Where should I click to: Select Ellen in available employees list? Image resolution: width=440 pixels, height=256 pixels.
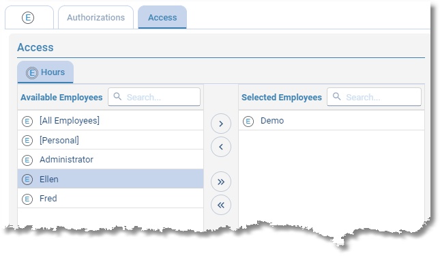(x=111, y=179)
